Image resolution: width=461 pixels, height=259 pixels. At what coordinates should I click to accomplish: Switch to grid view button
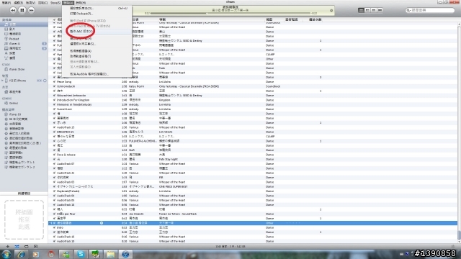[374, 10]
